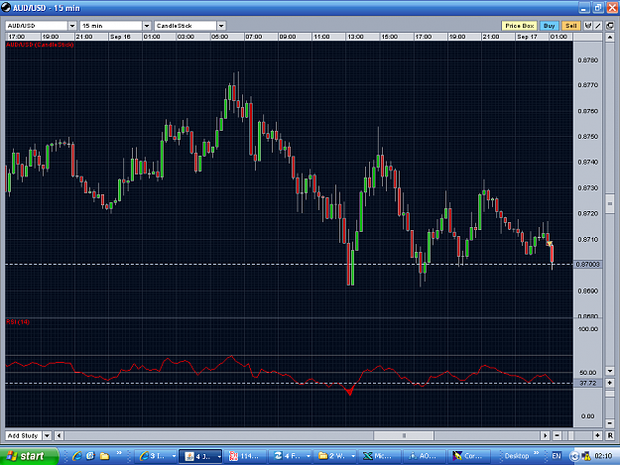Click the horizontal scrollbar thumb
This screenshot has width=620, height=465.
coord(404,436)
